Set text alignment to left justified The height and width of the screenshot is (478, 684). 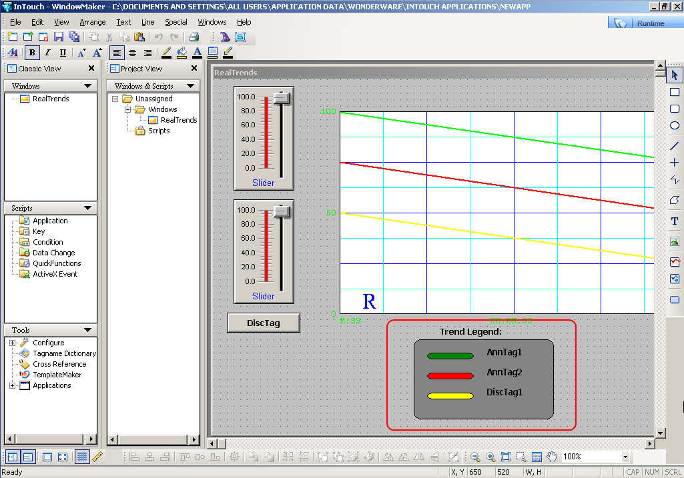[117, 53]
